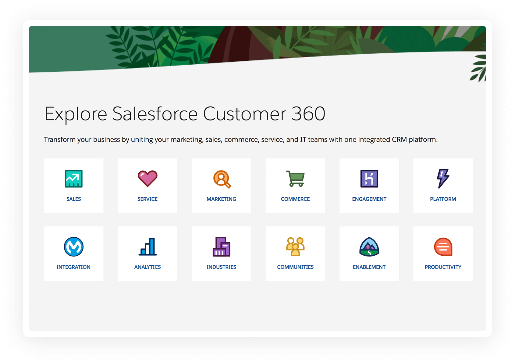
Task: Click the Explore Salesforce Customer 360 heading
Action: [185, 114]
